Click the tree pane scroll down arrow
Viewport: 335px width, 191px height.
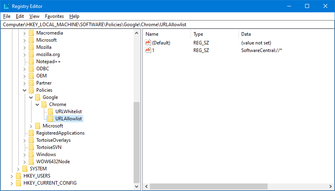pyautogui.click(x=137, y=186)
